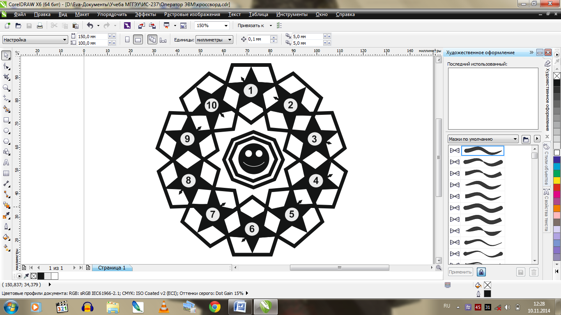The height and width of the screenshot is (315, 561).
Task: Select the Fill bucket tool
Action: click(6, 237)
